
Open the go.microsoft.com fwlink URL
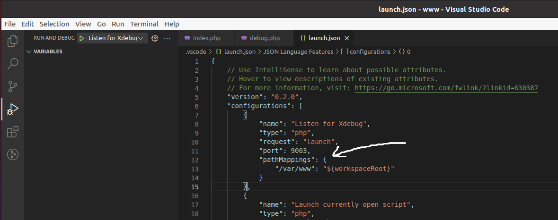point(446,88)
